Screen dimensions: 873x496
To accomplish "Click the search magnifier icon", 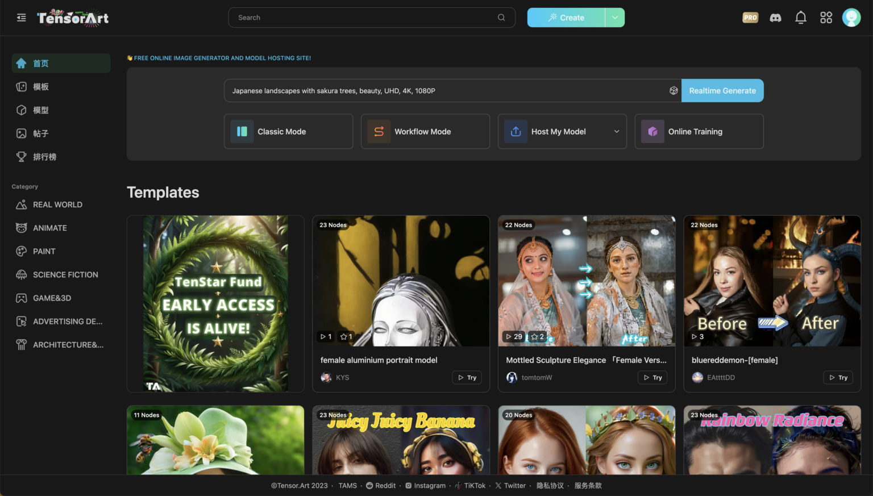I will tap(501, 18).
